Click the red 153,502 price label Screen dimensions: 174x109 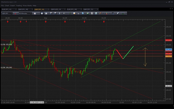(x=169, y=40)
